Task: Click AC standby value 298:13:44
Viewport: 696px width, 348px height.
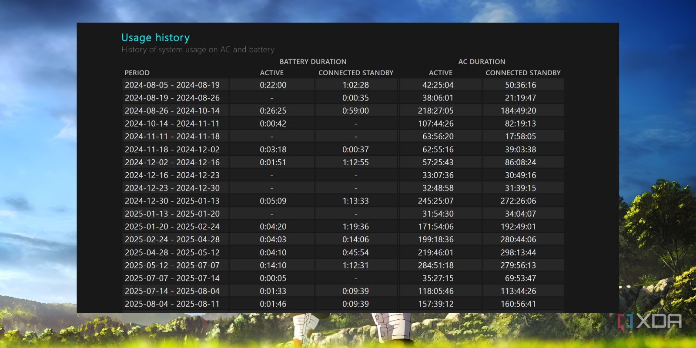Action: pos(519,252)
